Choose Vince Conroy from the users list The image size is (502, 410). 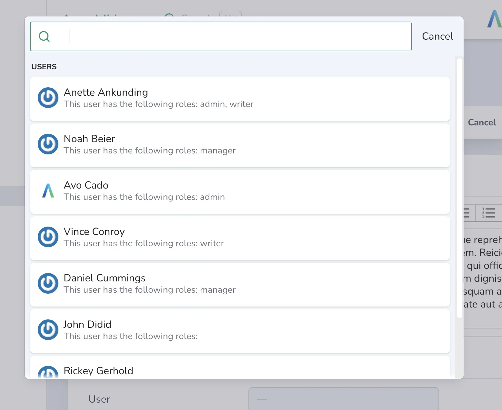coord(240,238)
